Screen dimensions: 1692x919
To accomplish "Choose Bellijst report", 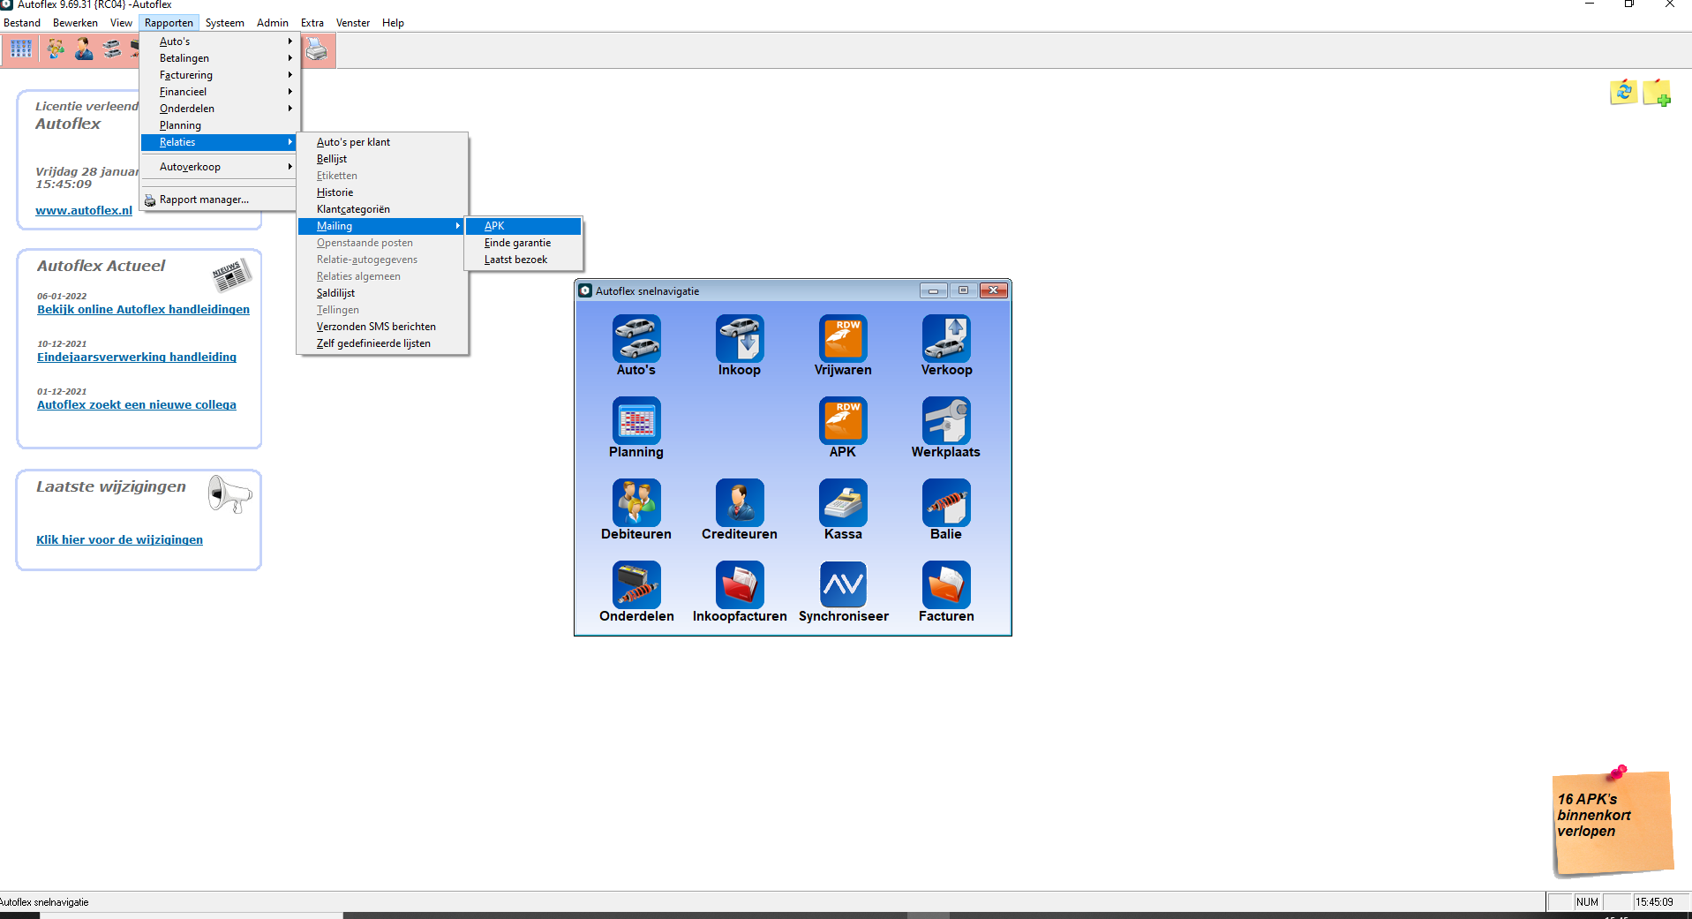I will point(381,159).
